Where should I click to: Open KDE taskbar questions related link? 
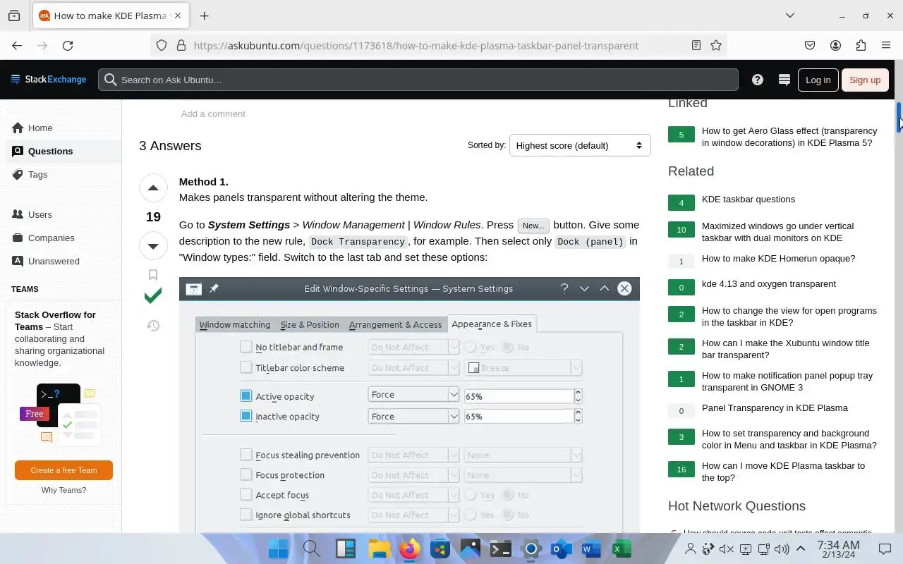tap(749, 200)
